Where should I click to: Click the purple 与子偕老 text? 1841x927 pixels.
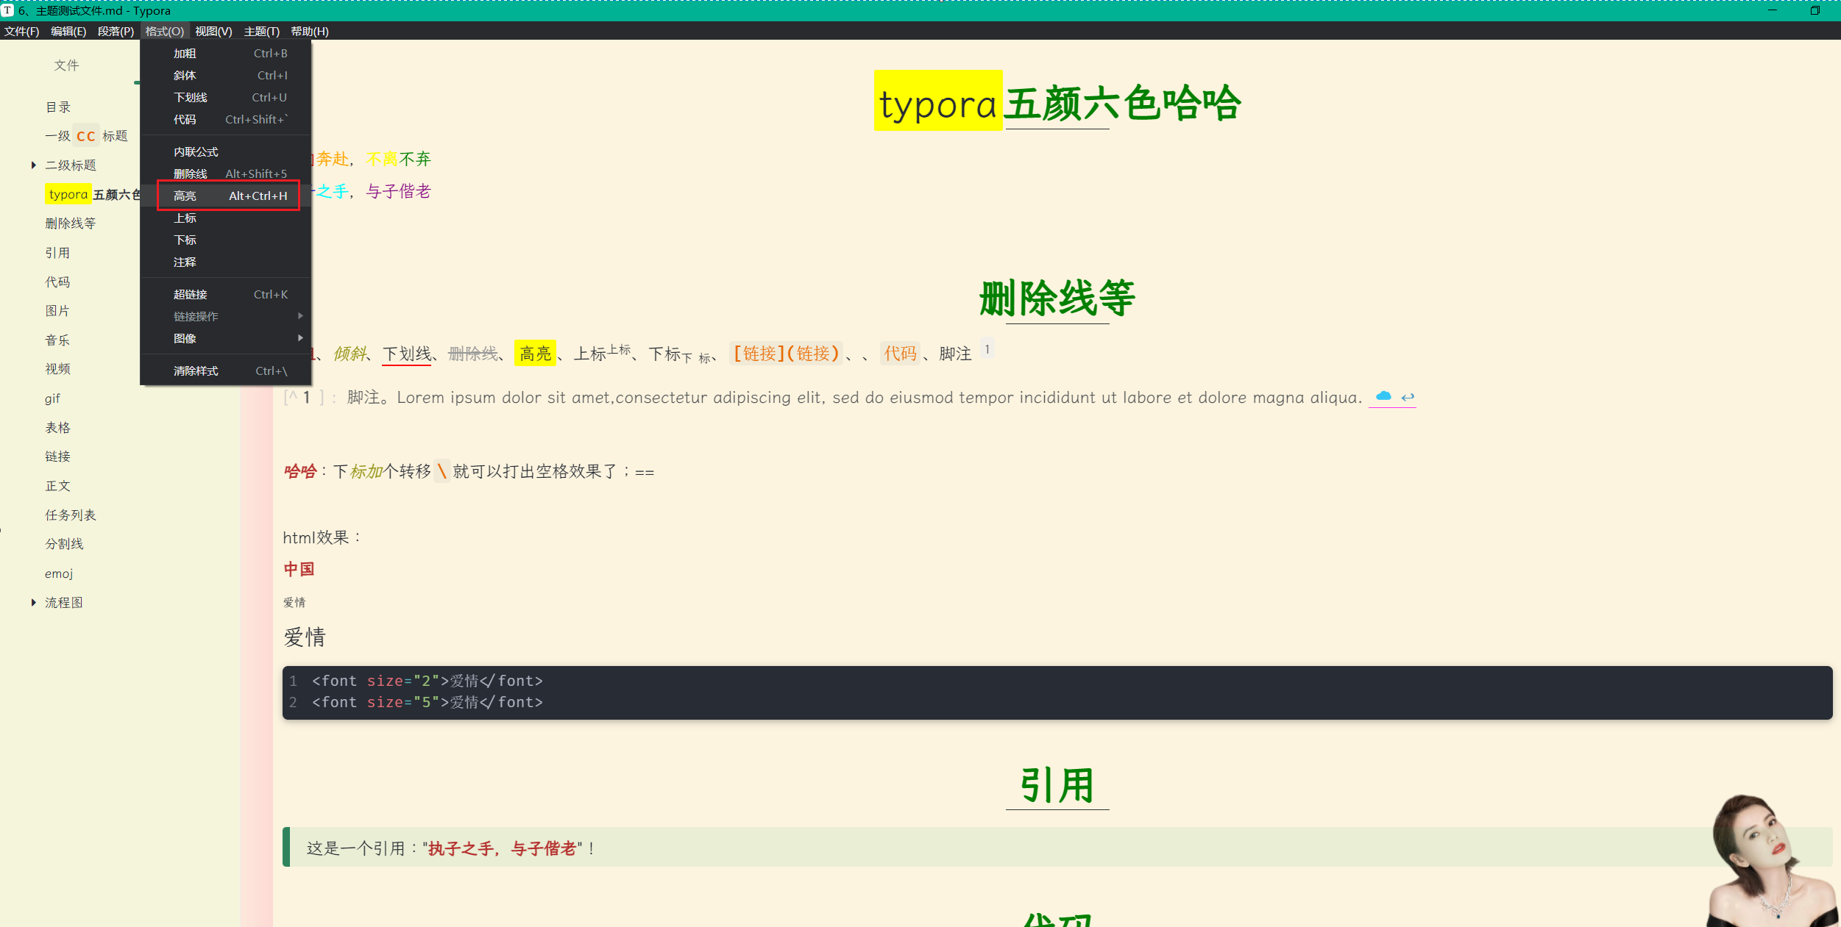(x=398, y=191)
